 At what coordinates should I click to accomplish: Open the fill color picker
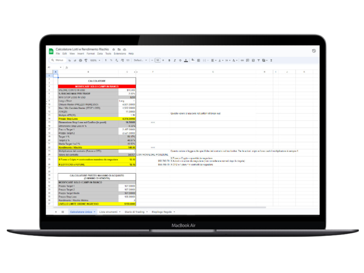193,60
